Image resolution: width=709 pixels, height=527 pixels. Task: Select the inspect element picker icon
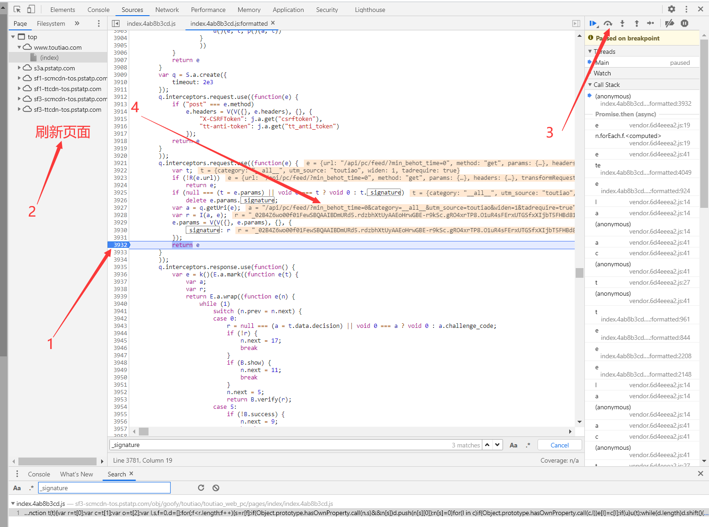point(17,9)
